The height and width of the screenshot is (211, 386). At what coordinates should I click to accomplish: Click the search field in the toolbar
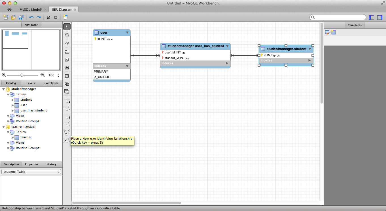tap(338, 18)
